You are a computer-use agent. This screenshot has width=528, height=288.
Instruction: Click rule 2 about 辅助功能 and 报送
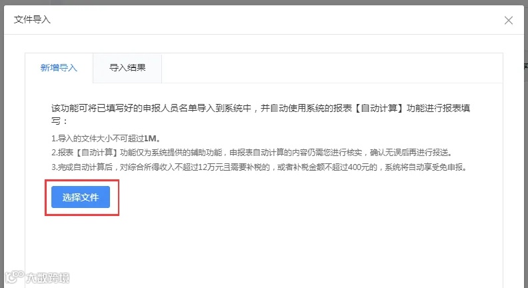(x=252, y=153)
